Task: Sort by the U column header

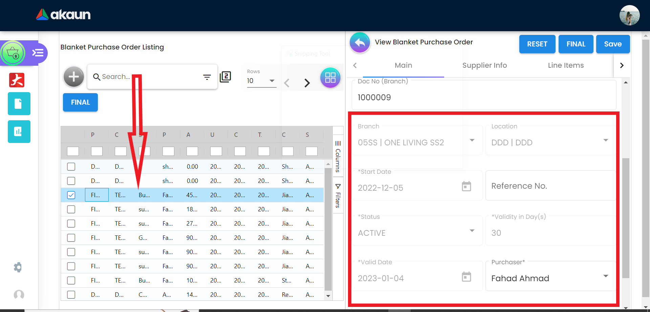Action: coord(212,135)
